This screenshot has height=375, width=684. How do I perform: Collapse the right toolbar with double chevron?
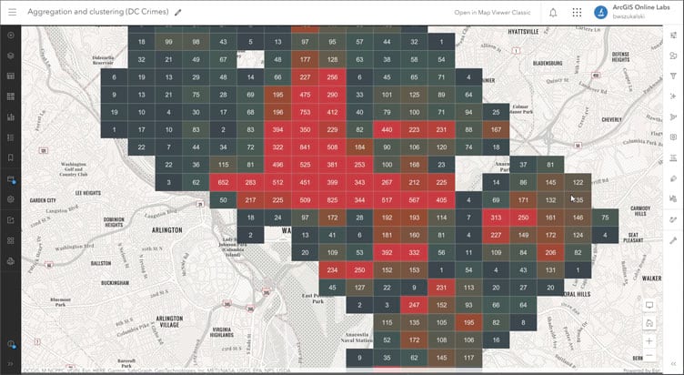[673, 364]
